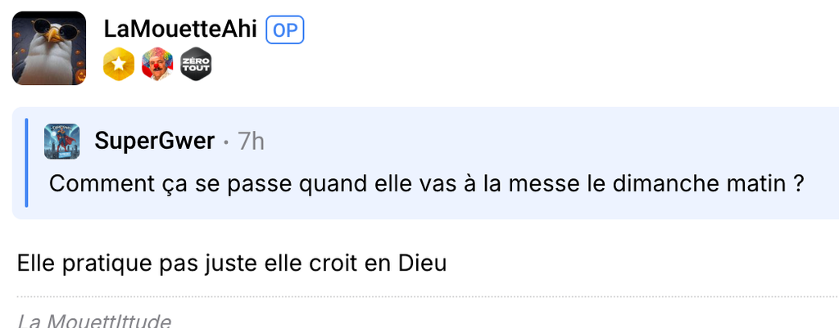Click the blue vertical quote bar
The width and height of the screenshot is (839, 328).
pyautogui.click(x=27, y=163)
